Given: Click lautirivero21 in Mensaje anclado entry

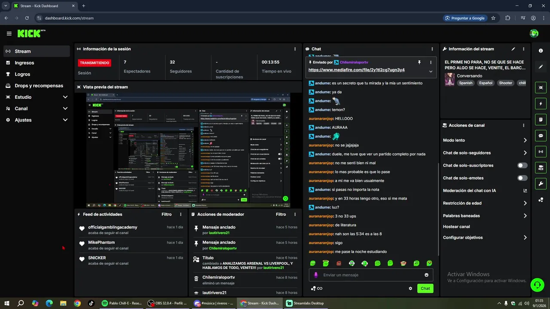Looking at the screenshot, I should pyautogui.click(x=219, y=233).
